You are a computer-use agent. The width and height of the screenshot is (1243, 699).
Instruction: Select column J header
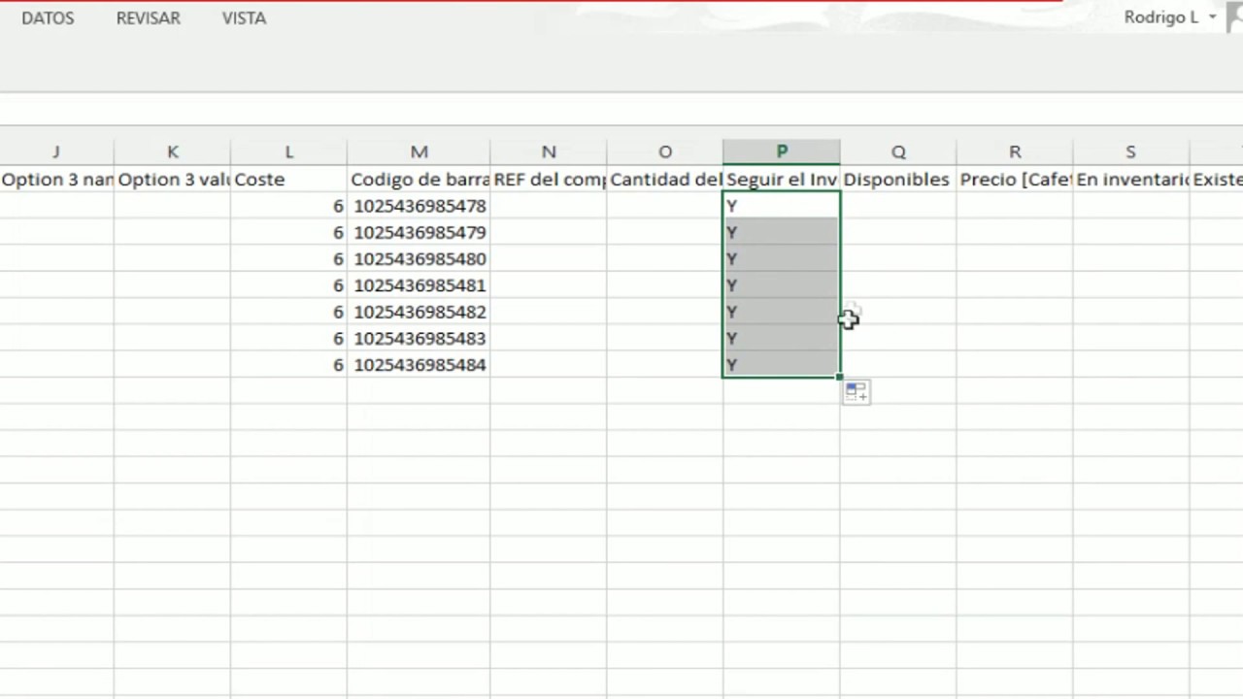[x=56, y=152]
